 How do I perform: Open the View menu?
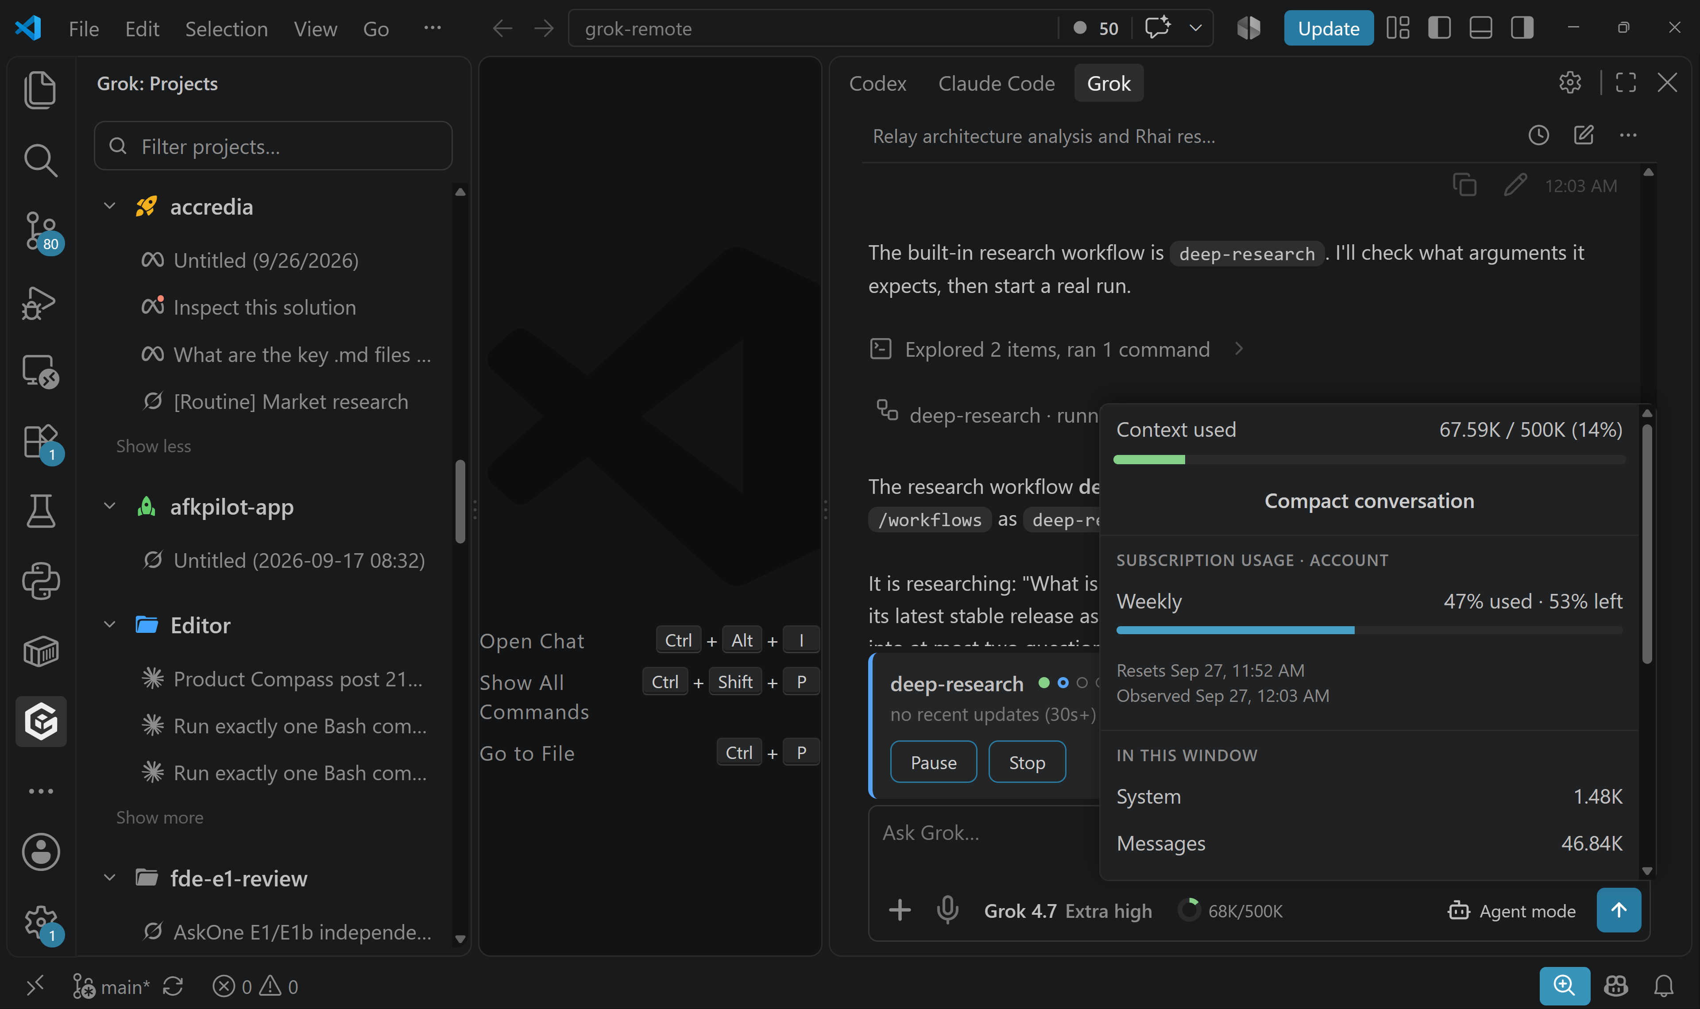click(315, 29)
